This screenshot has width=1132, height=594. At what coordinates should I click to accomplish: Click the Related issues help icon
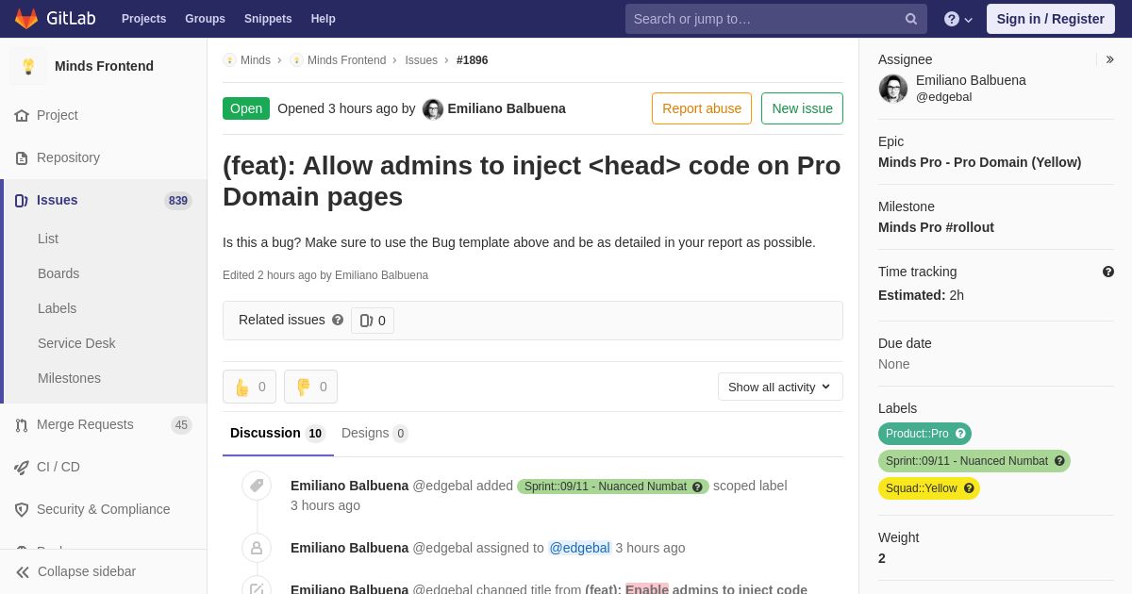tap(338, 320)
